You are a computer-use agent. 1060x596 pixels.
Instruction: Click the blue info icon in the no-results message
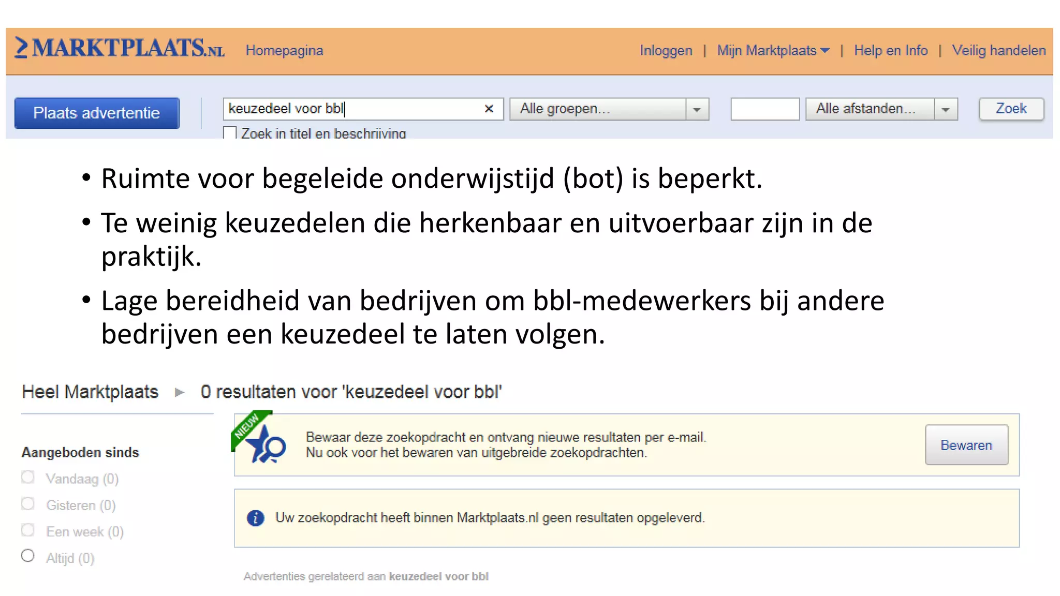(x=255, y=518)
